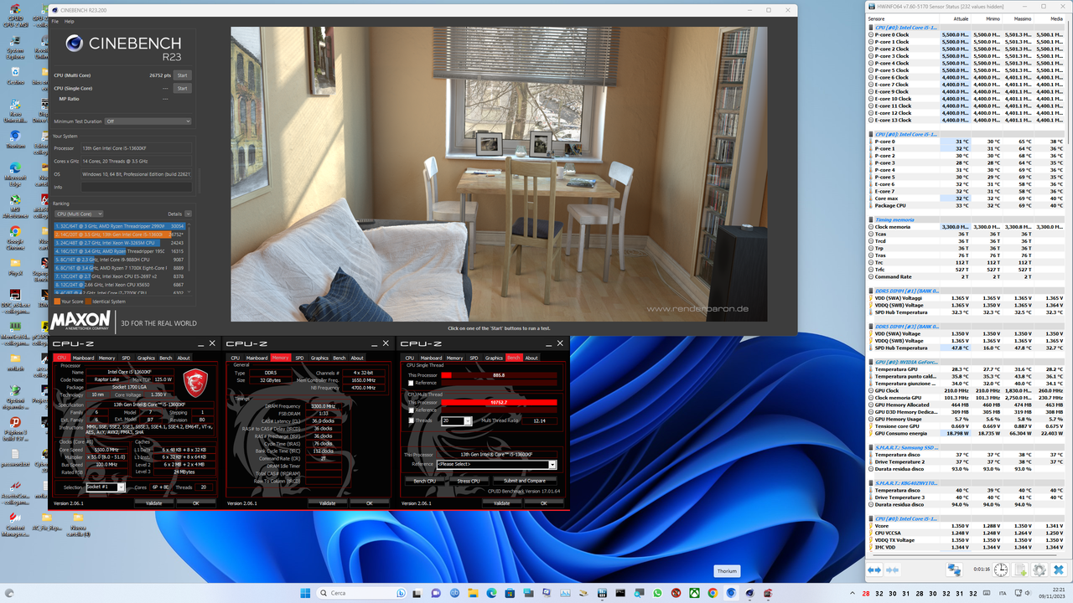
Task: Click the double-arrow icon in HWiNFO bottom bar
Action: (874, 570)
